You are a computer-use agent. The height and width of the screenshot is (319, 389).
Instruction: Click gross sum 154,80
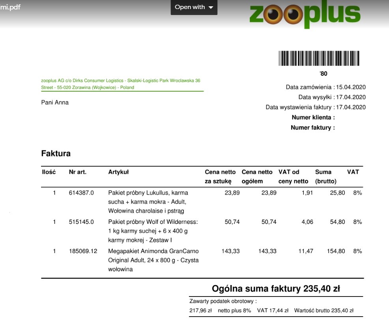[x=336, y=251]
